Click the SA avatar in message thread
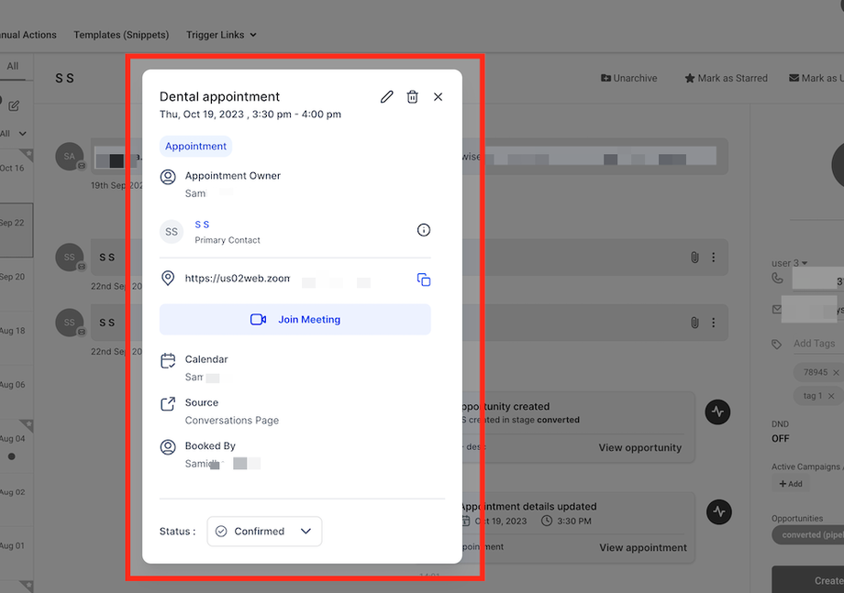This screenshot has height=593, width=844. [70, 157]
